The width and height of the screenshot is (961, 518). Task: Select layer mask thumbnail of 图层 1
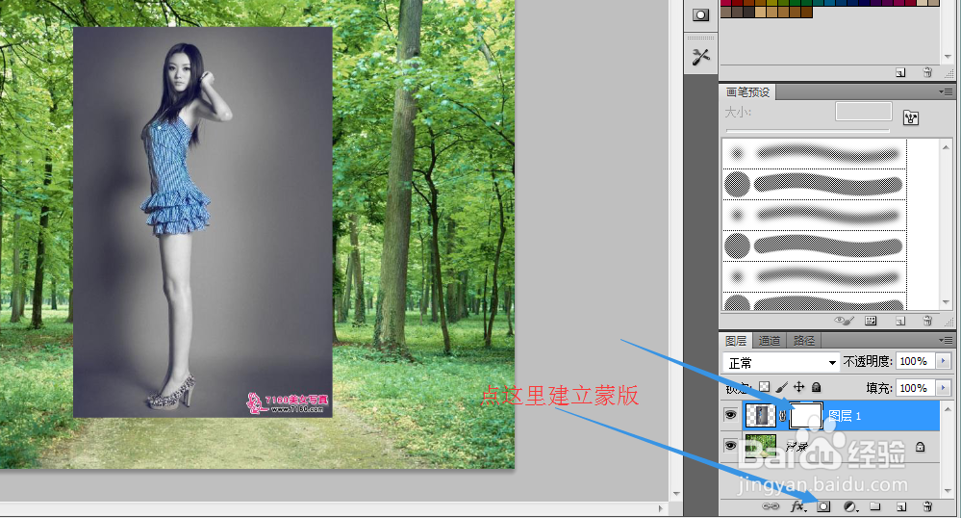coord(806,416)
